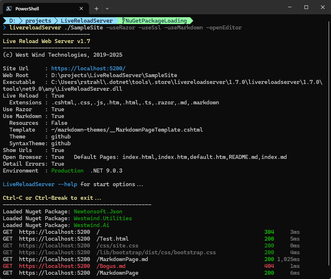The height and width of the screenshot is (279, 331).
Task: Click the github value on the Theme row
Action: tap(61, 137)
